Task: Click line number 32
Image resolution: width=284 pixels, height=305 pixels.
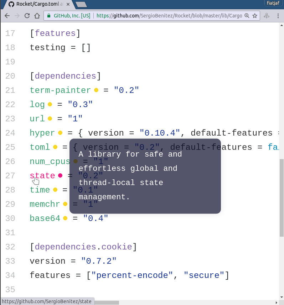Action: 10,247
